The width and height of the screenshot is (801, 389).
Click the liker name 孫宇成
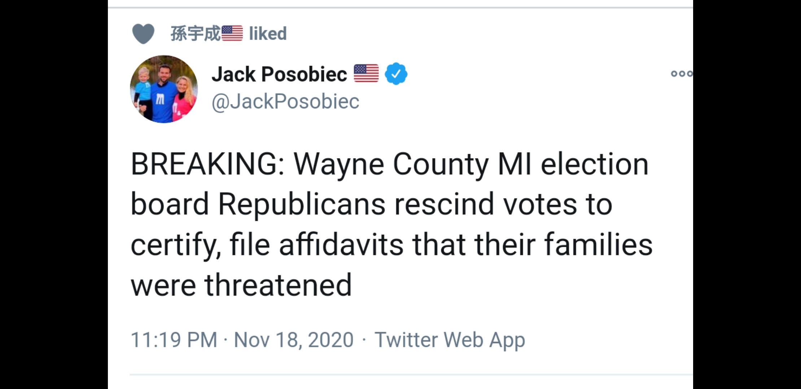195,33
